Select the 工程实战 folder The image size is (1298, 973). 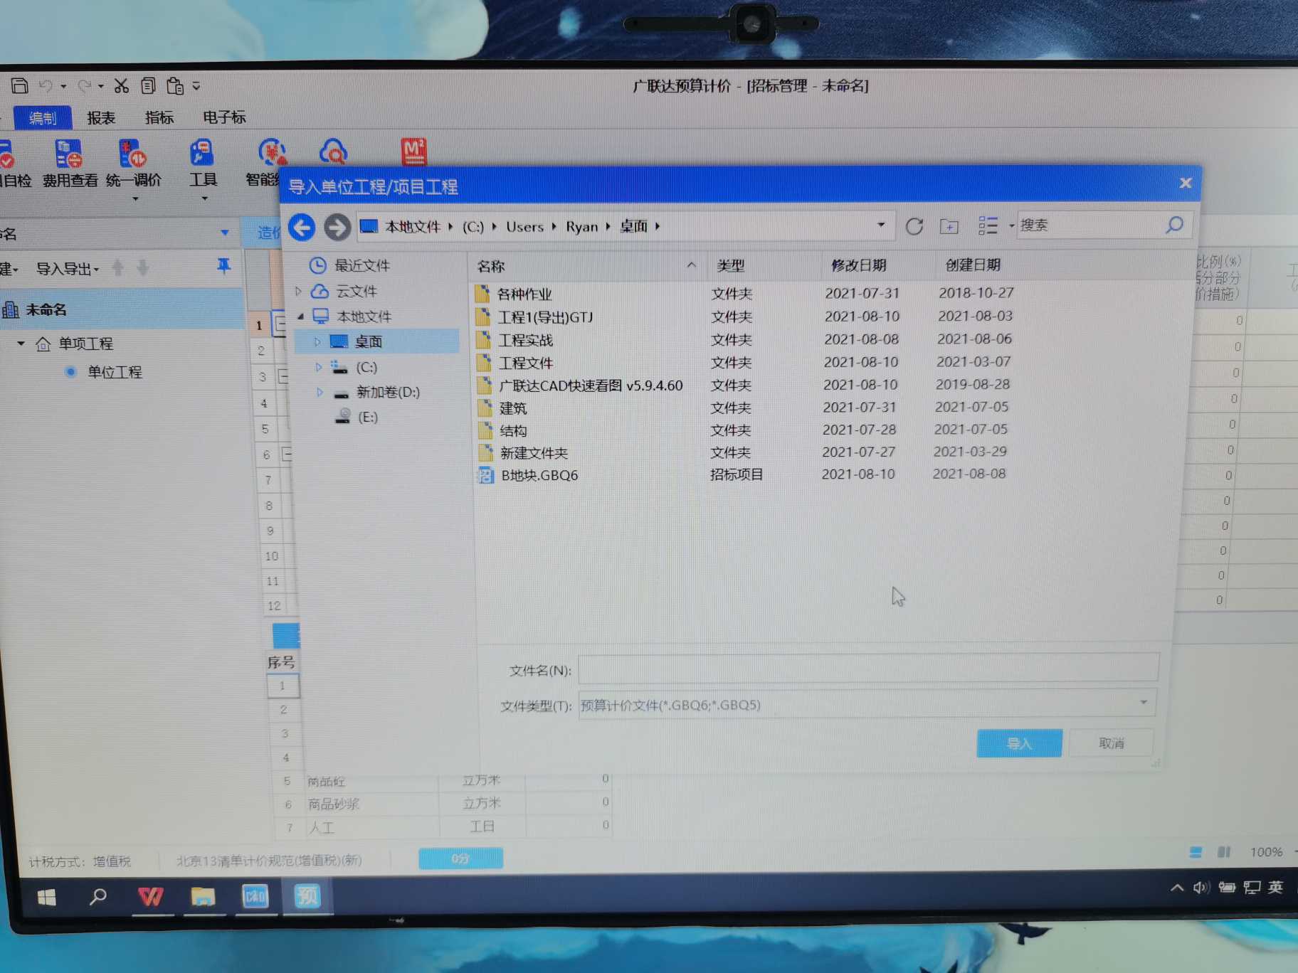pyautogui.click(x=525, y=340)
